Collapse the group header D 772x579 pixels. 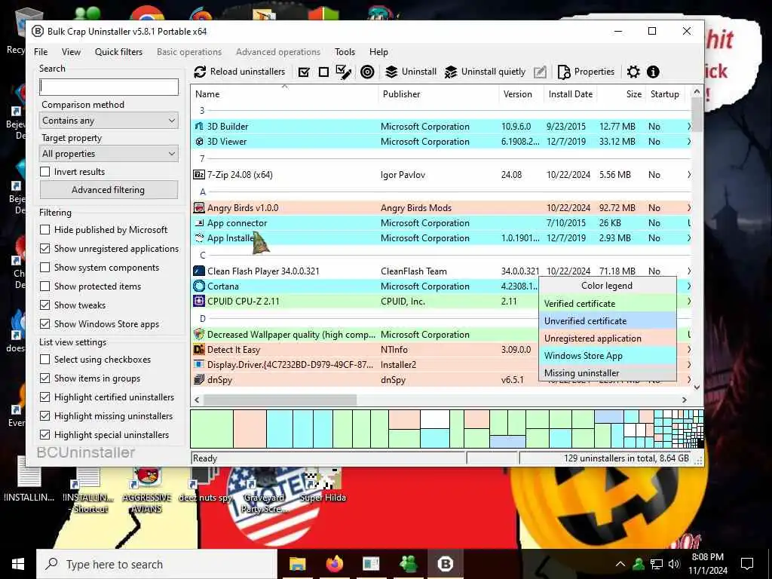click(202, 319)
